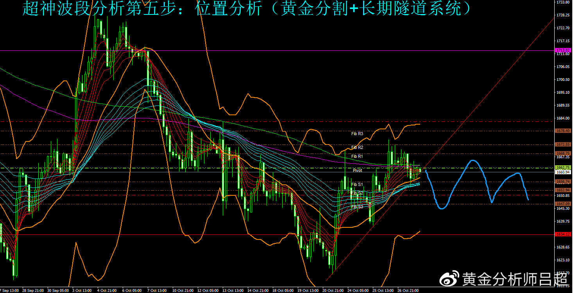Click the 19 Oct 13:00 time label
Screen dimensions: 573x293
click(x=307, y=291)
